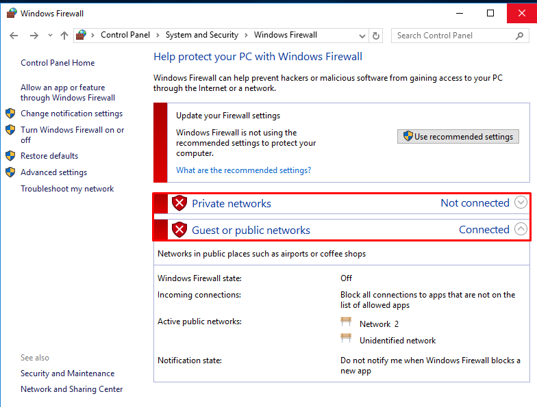Viewport: 537px width, 407px height.
Task: Open Change notification settings
Action: pos(71,114)
